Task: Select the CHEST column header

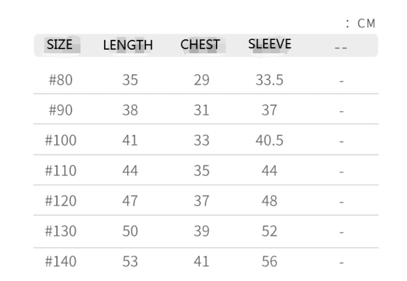Action: (200, 44)
